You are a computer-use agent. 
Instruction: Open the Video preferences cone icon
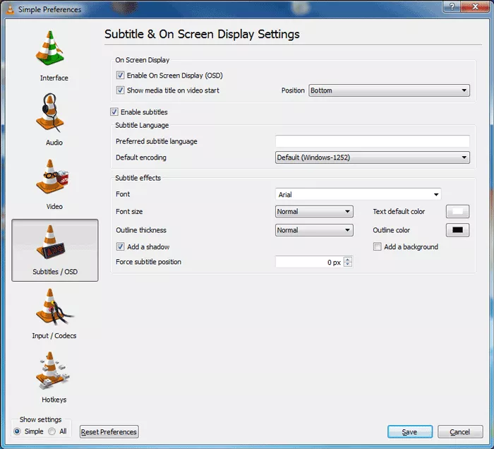[x=52, y=176]
